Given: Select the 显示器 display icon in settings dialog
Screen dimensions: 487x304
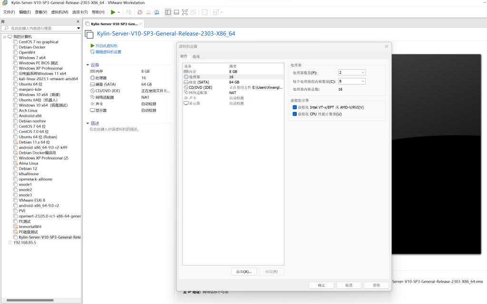Looking at the screenshot, I should (x=186, y=103).
